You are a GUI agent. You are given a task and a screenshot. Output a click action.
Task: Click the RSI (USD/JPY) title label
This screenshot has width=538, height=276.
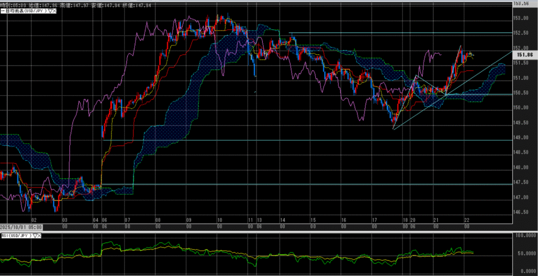[16, 237]
